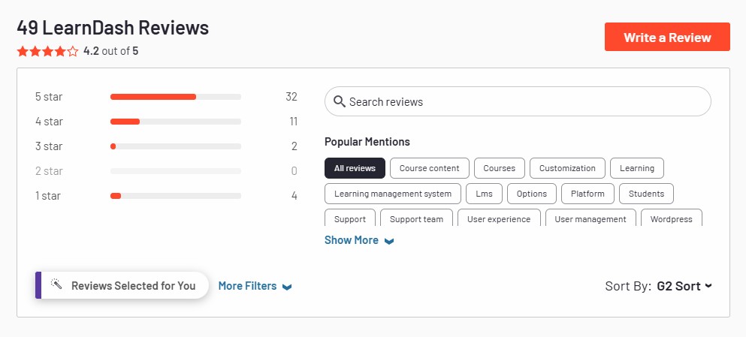Viewport: 746px width, 337px height.
Task: Click the 4 count for 1 star
Action: click(294, 196)
